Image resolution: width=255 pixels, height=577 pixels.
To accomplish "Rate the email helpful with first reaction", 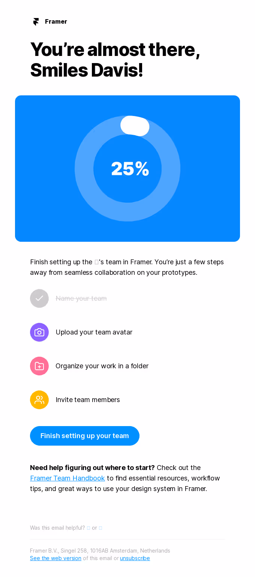I will coord(88,527).
